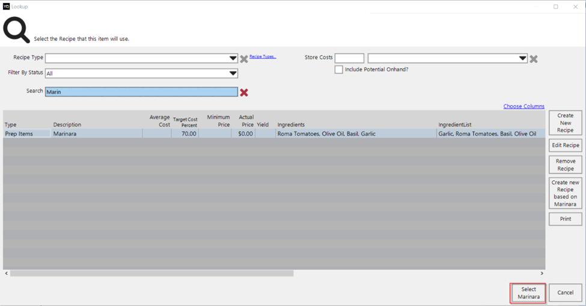The height and width of the screenshot is (306, 586).
Task: Clear the Recipe Type selection with gray X
Action: point(243,59)
